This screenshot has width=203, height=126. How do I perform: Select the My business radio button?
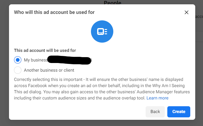[18, 60]
